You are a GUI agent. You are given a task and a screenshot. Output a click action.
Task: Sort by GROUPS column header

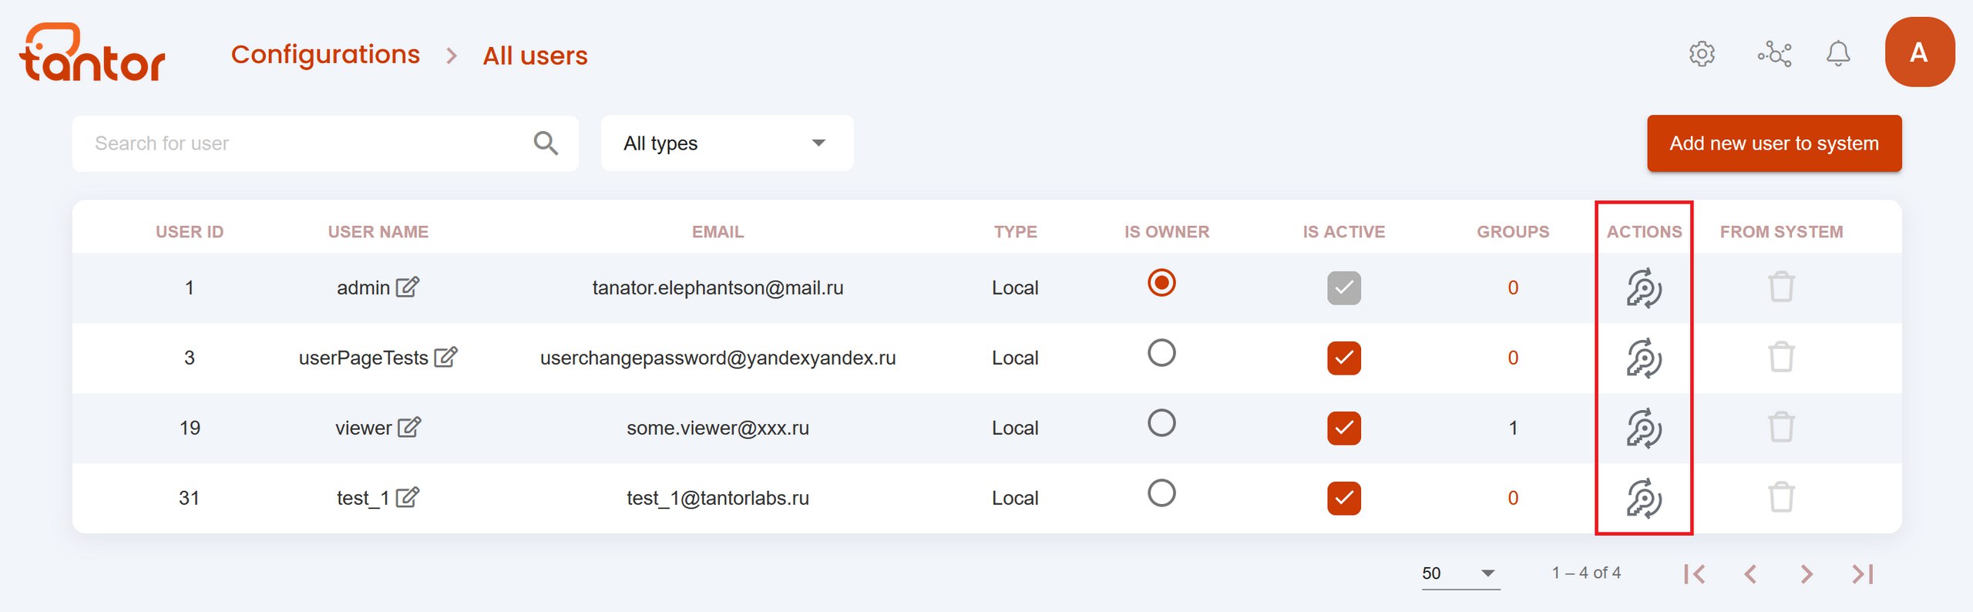(x=1513, y=232)
